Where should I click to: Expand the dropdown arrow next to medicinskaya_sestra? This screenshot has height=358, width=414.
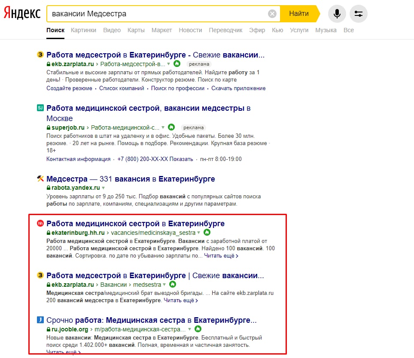[x=199, y=233]
